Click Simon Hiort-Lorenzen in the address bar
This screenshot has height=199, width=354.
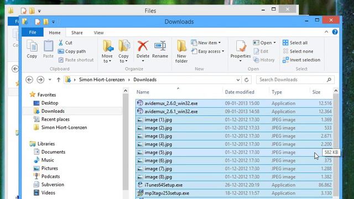pyautogui.click(x=102, y=80)
